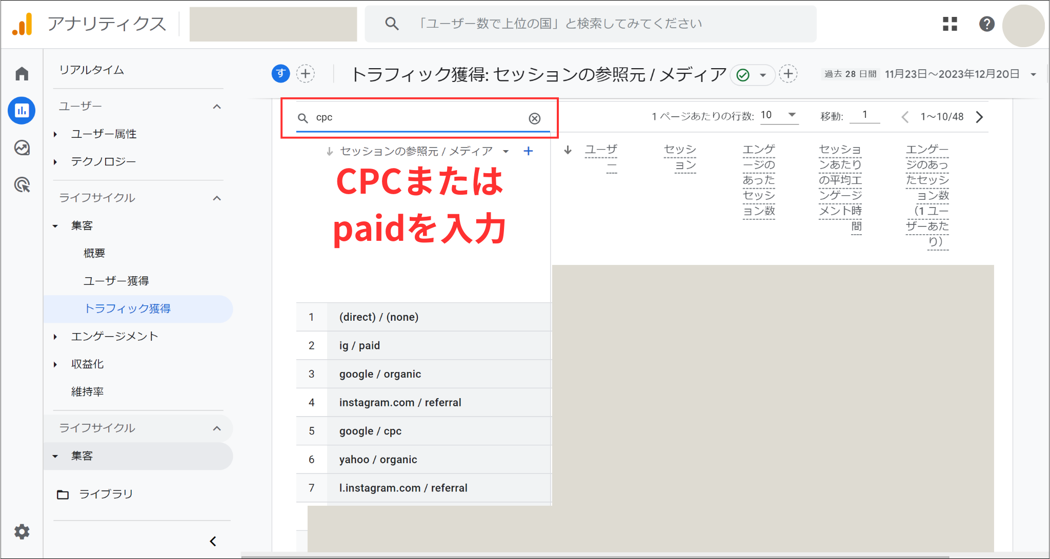This screenshot has height=559, width=1050.
Task: Collapse first ライフサイクル section
Action: pyautogui.click(x=217, y=198)
